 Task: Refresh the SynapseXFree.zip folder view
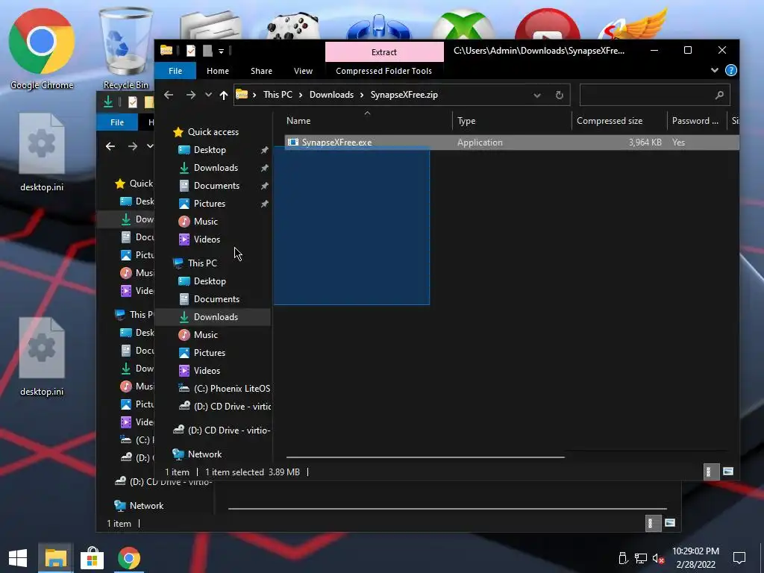click(x=560, y=95)
